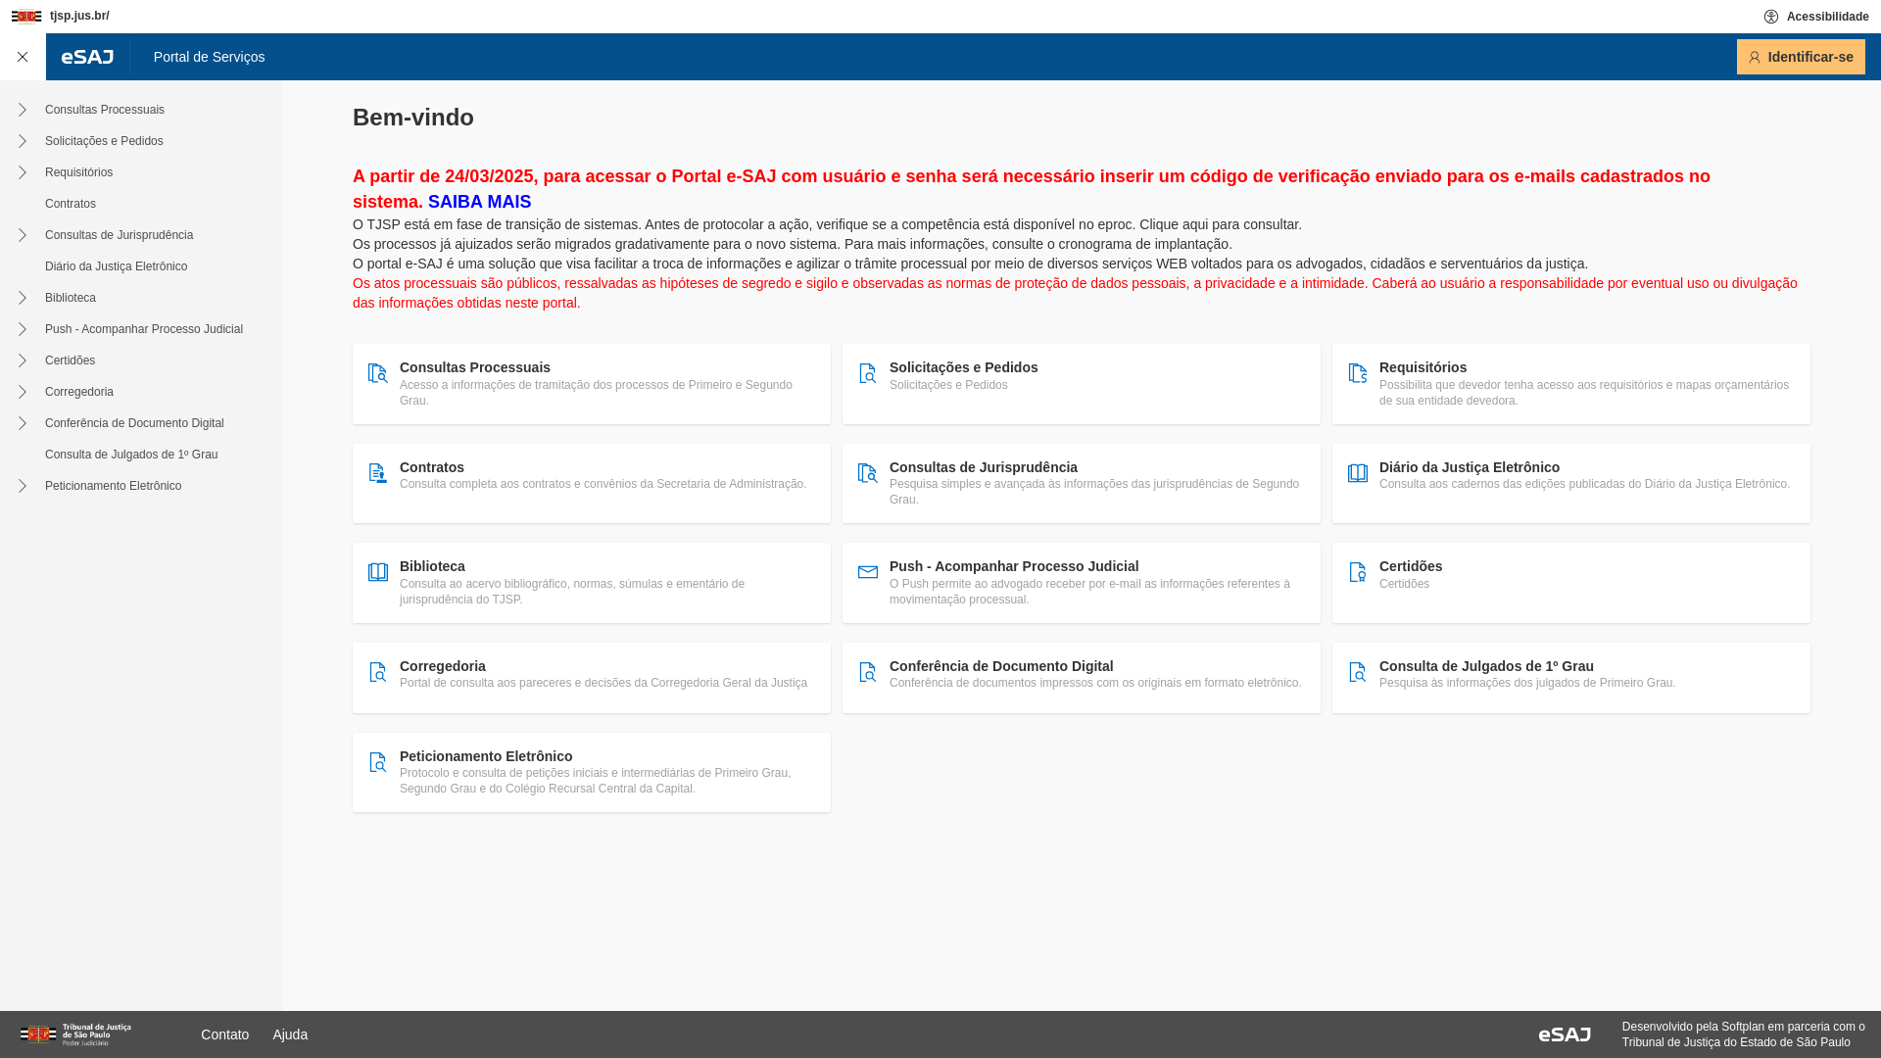Open Diário da Justiça Eletrônico card title
The height and width of the screenshot is (1058, 1881).
pyautogui.click(x=1470, y=467)
